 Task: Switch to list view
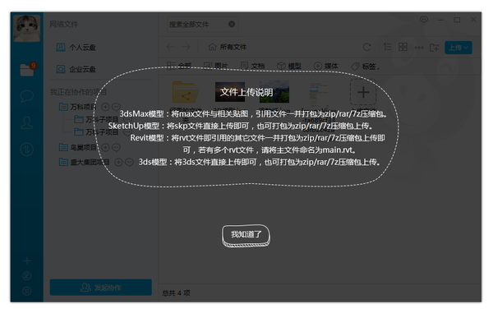[x=387, y=47]
